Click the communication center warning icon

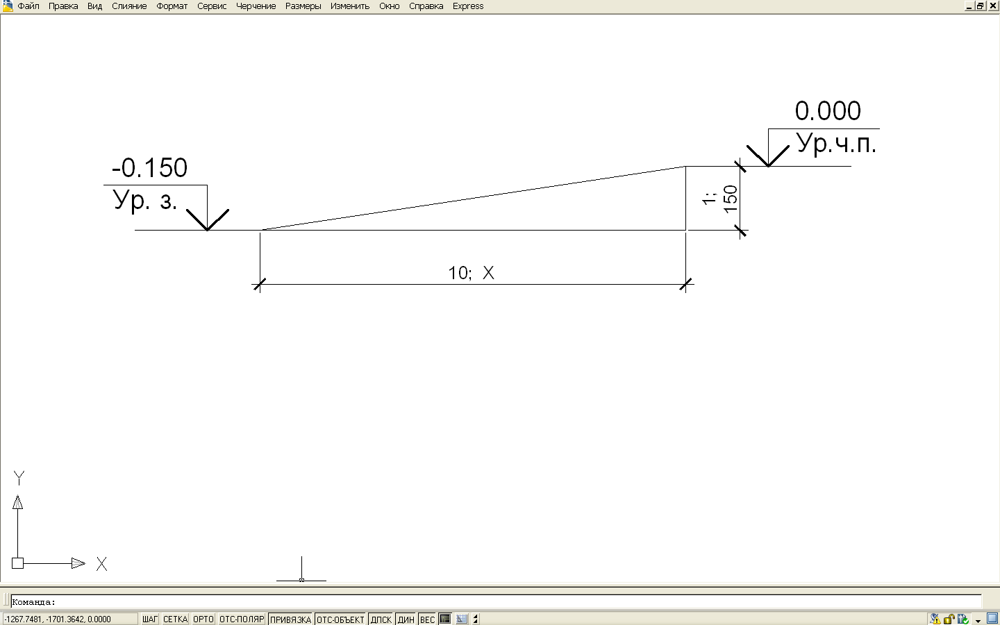coord(935,619)
